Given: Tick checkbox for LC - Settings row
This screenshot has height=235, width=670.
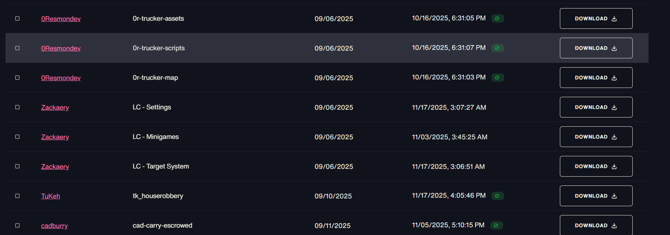Looking at the screenshot, I should 17,107.
